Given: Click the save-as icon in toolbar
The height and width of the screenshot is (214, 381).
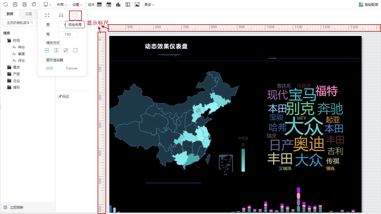Looking at the screenshot, I should coord(25,4).
